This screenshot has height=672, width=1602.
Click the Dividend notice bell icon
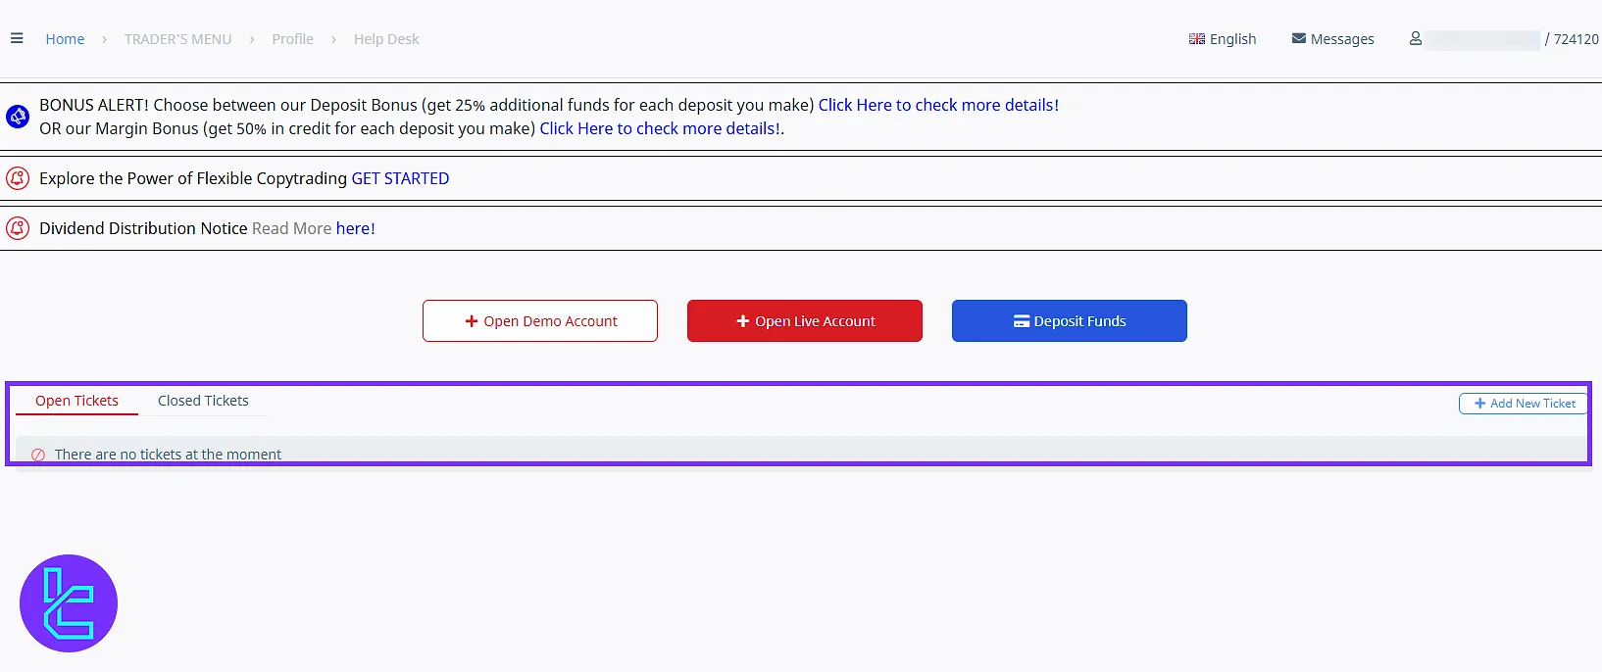[x=18, y=228]
